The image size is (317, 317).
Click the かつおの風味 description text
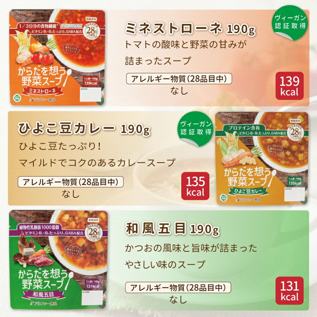(x=191, y=256)
